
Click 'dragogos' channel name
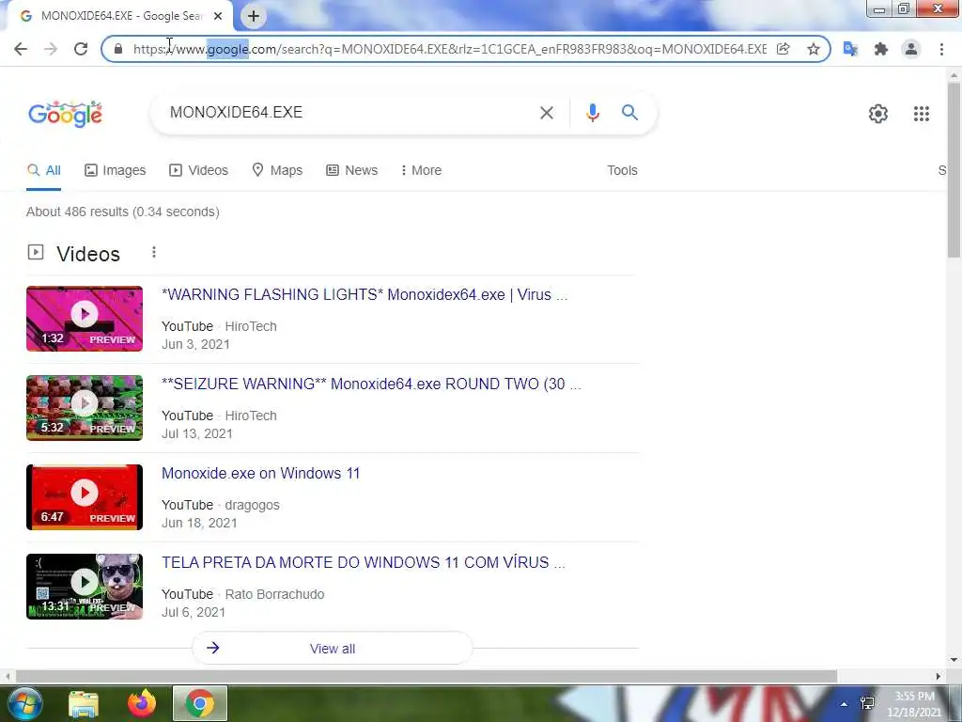[252, 505]
